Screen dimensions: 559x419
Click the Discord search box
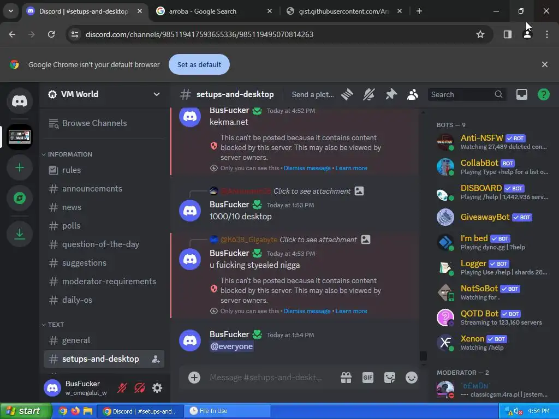(x=466, y=94)
